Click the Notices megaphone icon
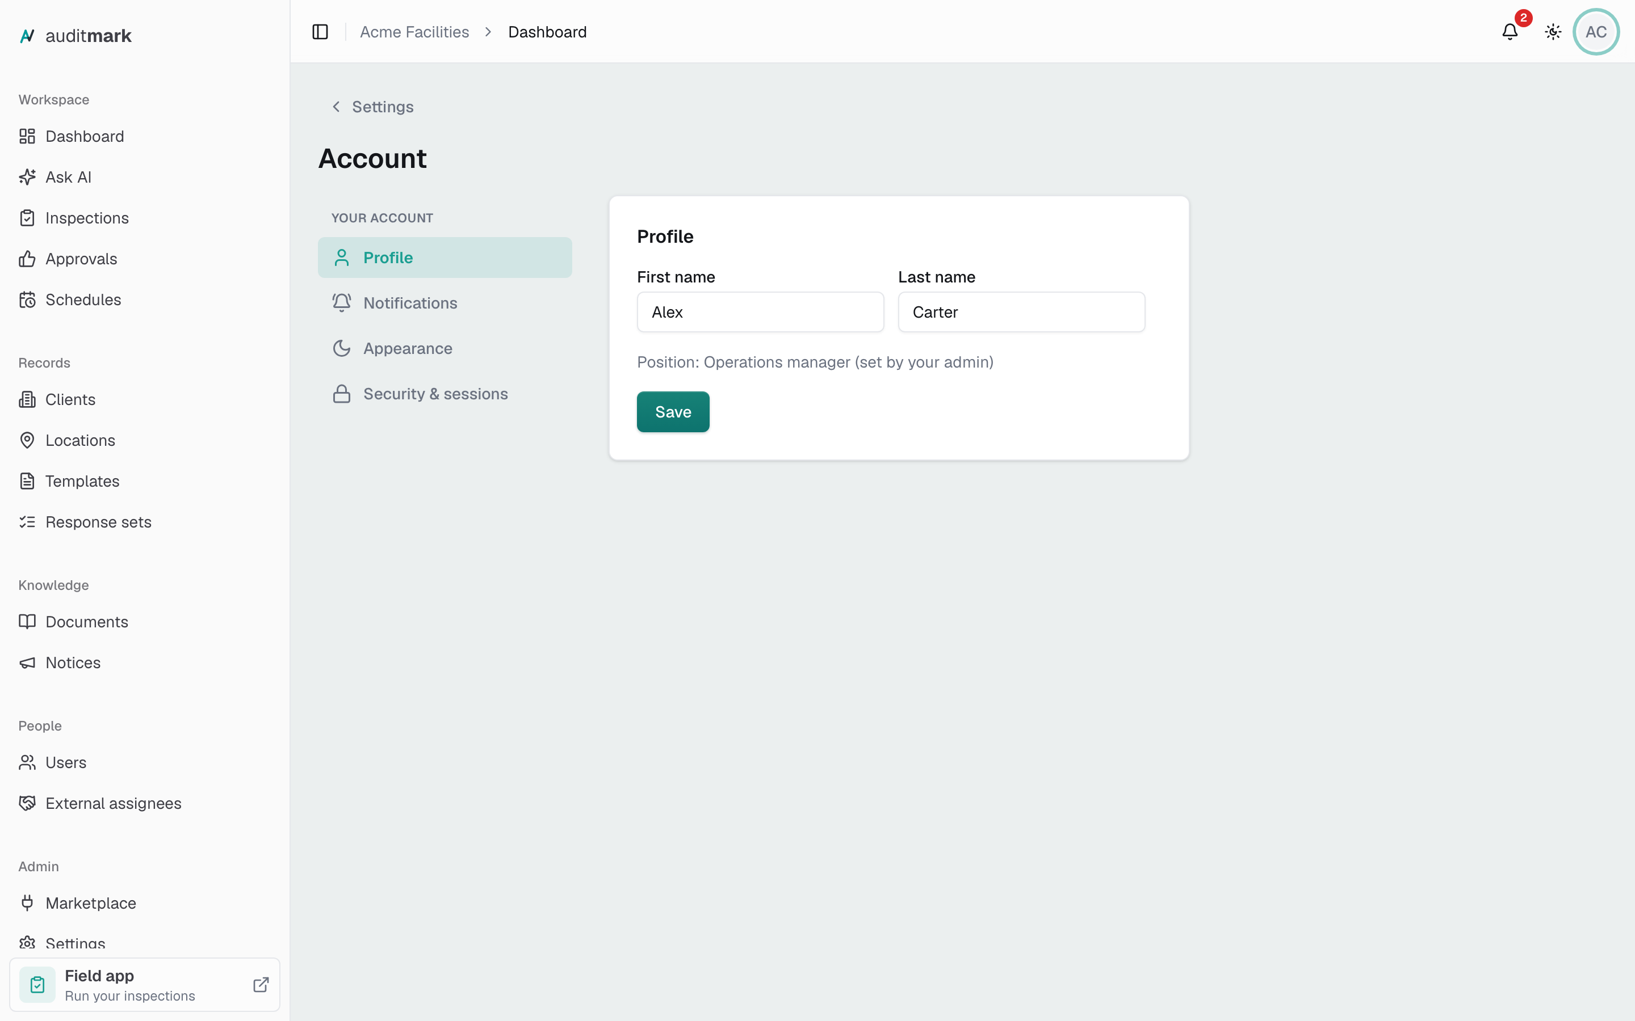This screenshot has height=1021, width=1635. (27, 663)
